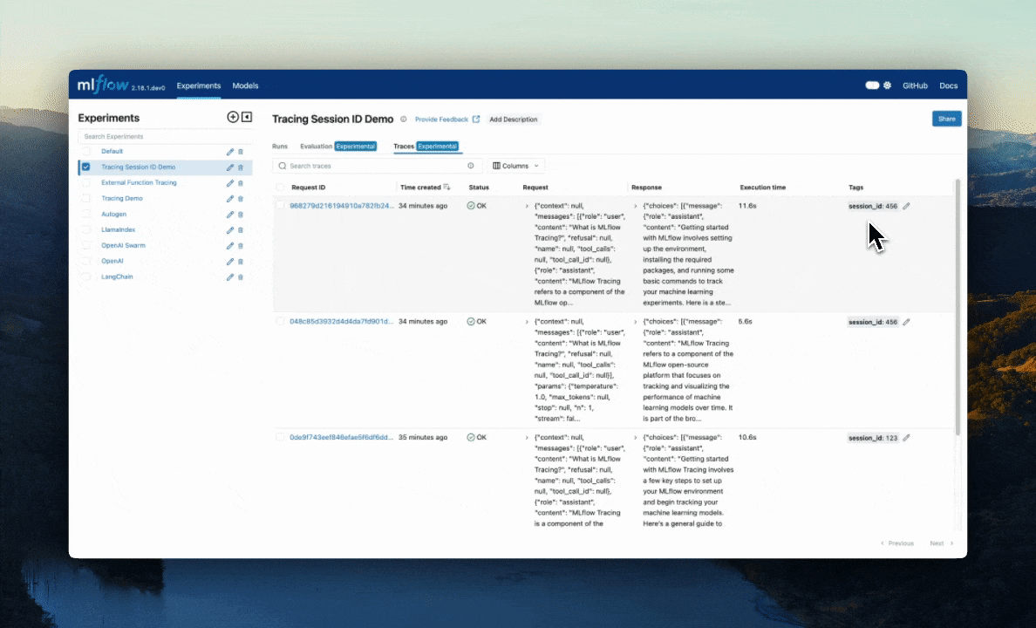Click the create new experiment plus icon
The height and width of the screenshot is (628, 1036).
tap(232, 117)
